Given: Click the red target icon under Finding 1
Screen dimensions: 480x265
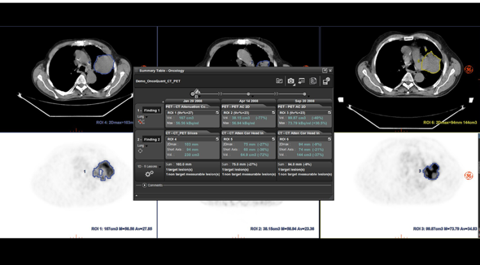Looking at the screenshot, I should pyautogui.click(x=141, y=122).
